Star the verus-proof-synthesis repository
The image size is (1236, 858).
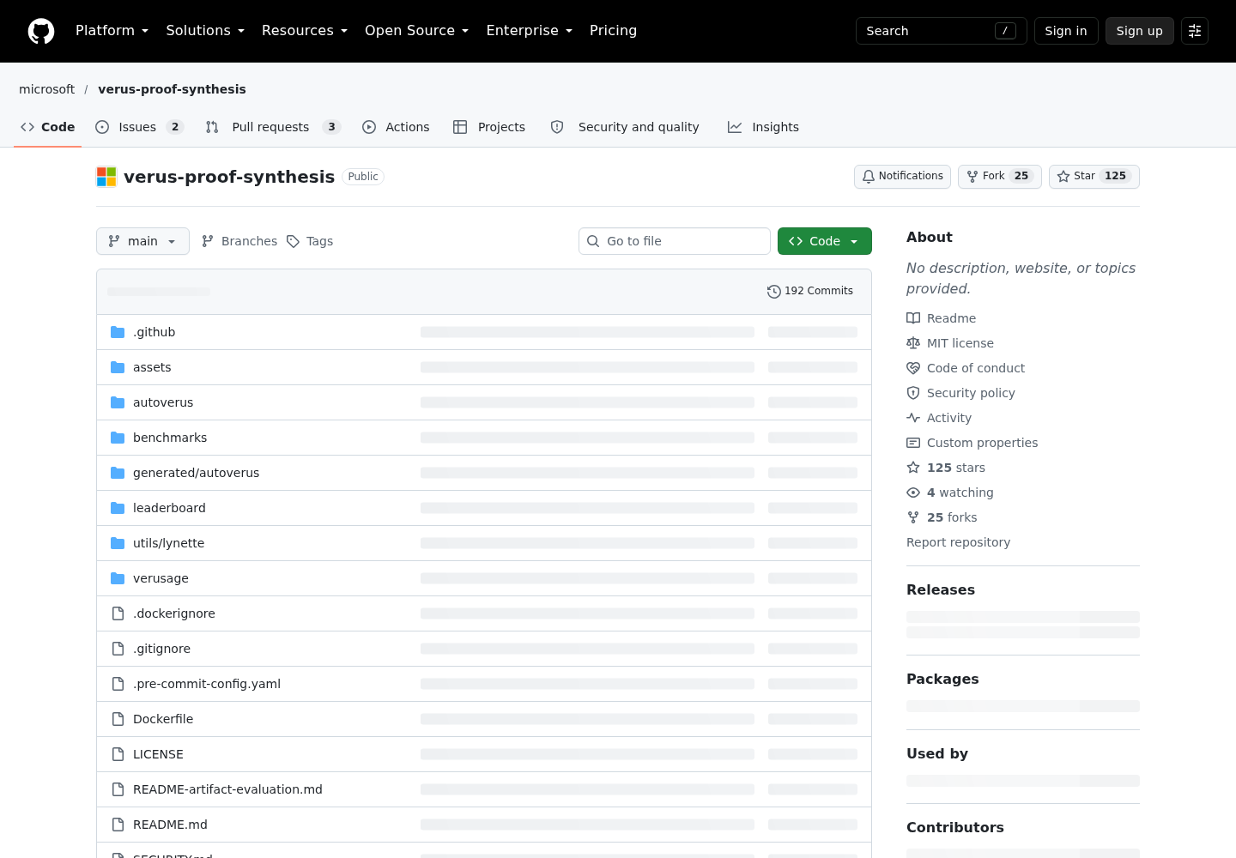(x=1094, y=176)
